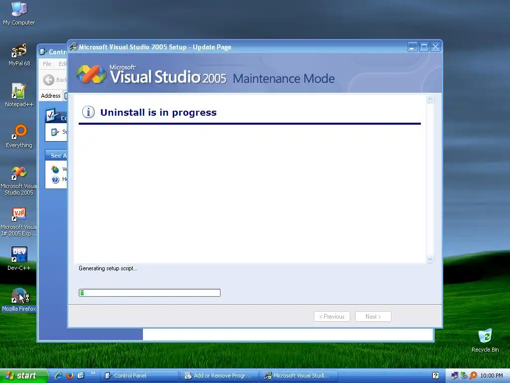Switch to Microsoft Visual Studio taskbar button
510x383 pixels.
click(299, 376)
